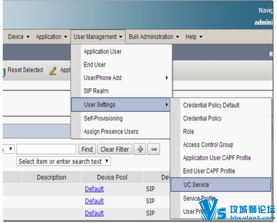Open the Application menu dropdown
Image resolution: width=277 pixels, height=223 pixels.
click(x=51, y=37)
